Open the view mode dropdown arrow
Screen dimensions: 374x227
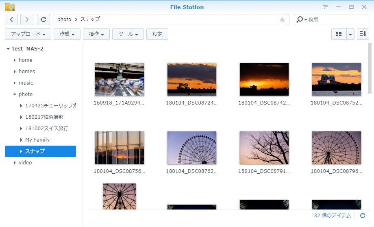(x=350, y=34)
